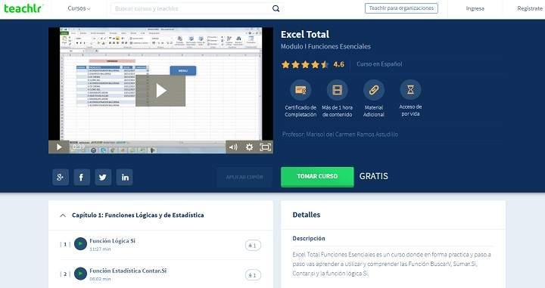Click the Material Adicional paperclip icon

click(x=374, y=90)
